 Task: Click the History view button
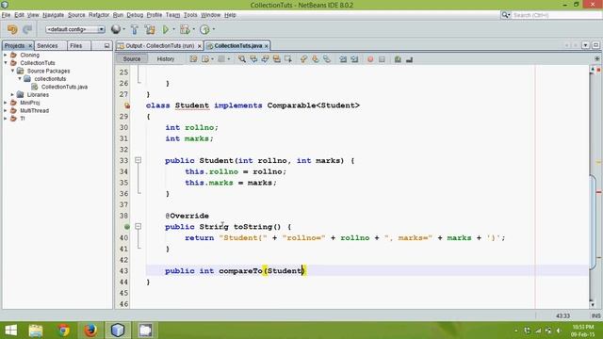166,58
